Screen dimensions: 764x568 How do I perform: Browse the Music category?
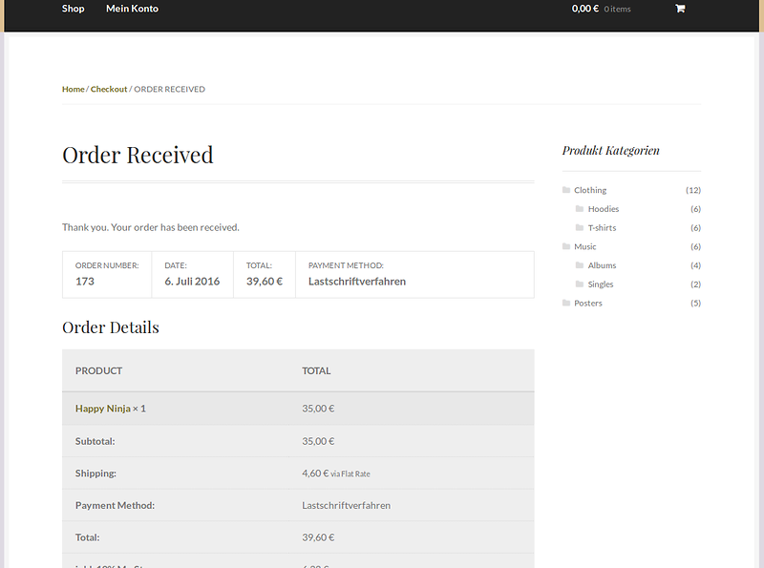(585, 246)
